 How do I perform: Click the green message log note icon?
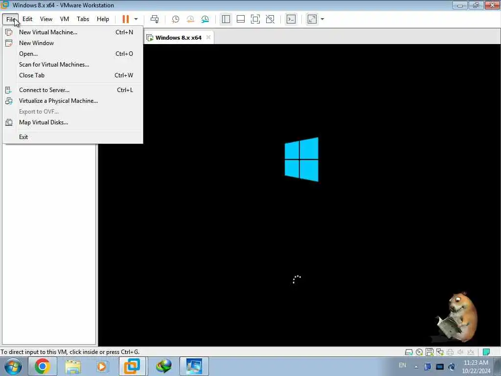(x=486, y=352)
